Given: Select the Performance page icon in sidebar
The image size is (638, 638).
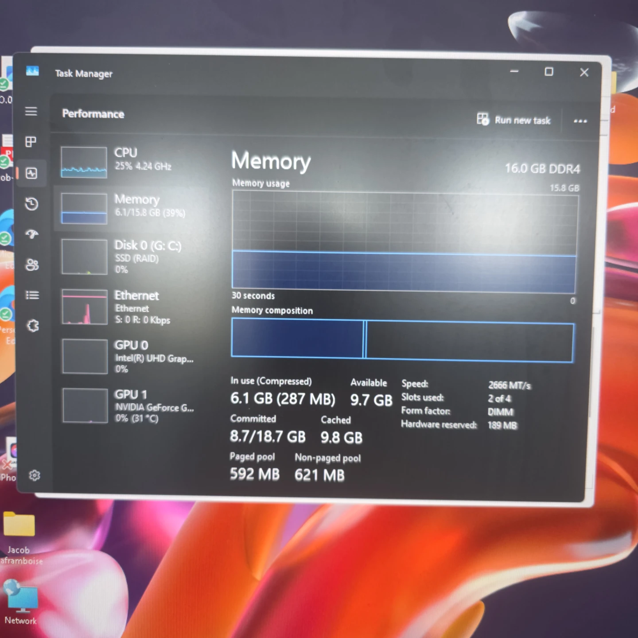Looking at the screenshot, I should click(31, 173).
